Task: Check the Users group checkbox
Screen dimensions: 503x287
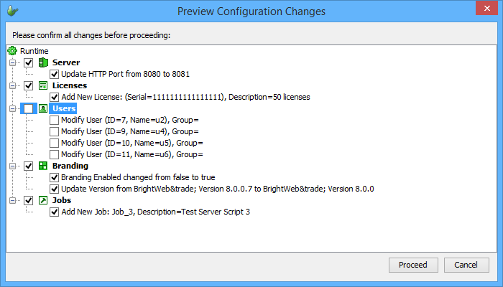Action: [28, 109]
